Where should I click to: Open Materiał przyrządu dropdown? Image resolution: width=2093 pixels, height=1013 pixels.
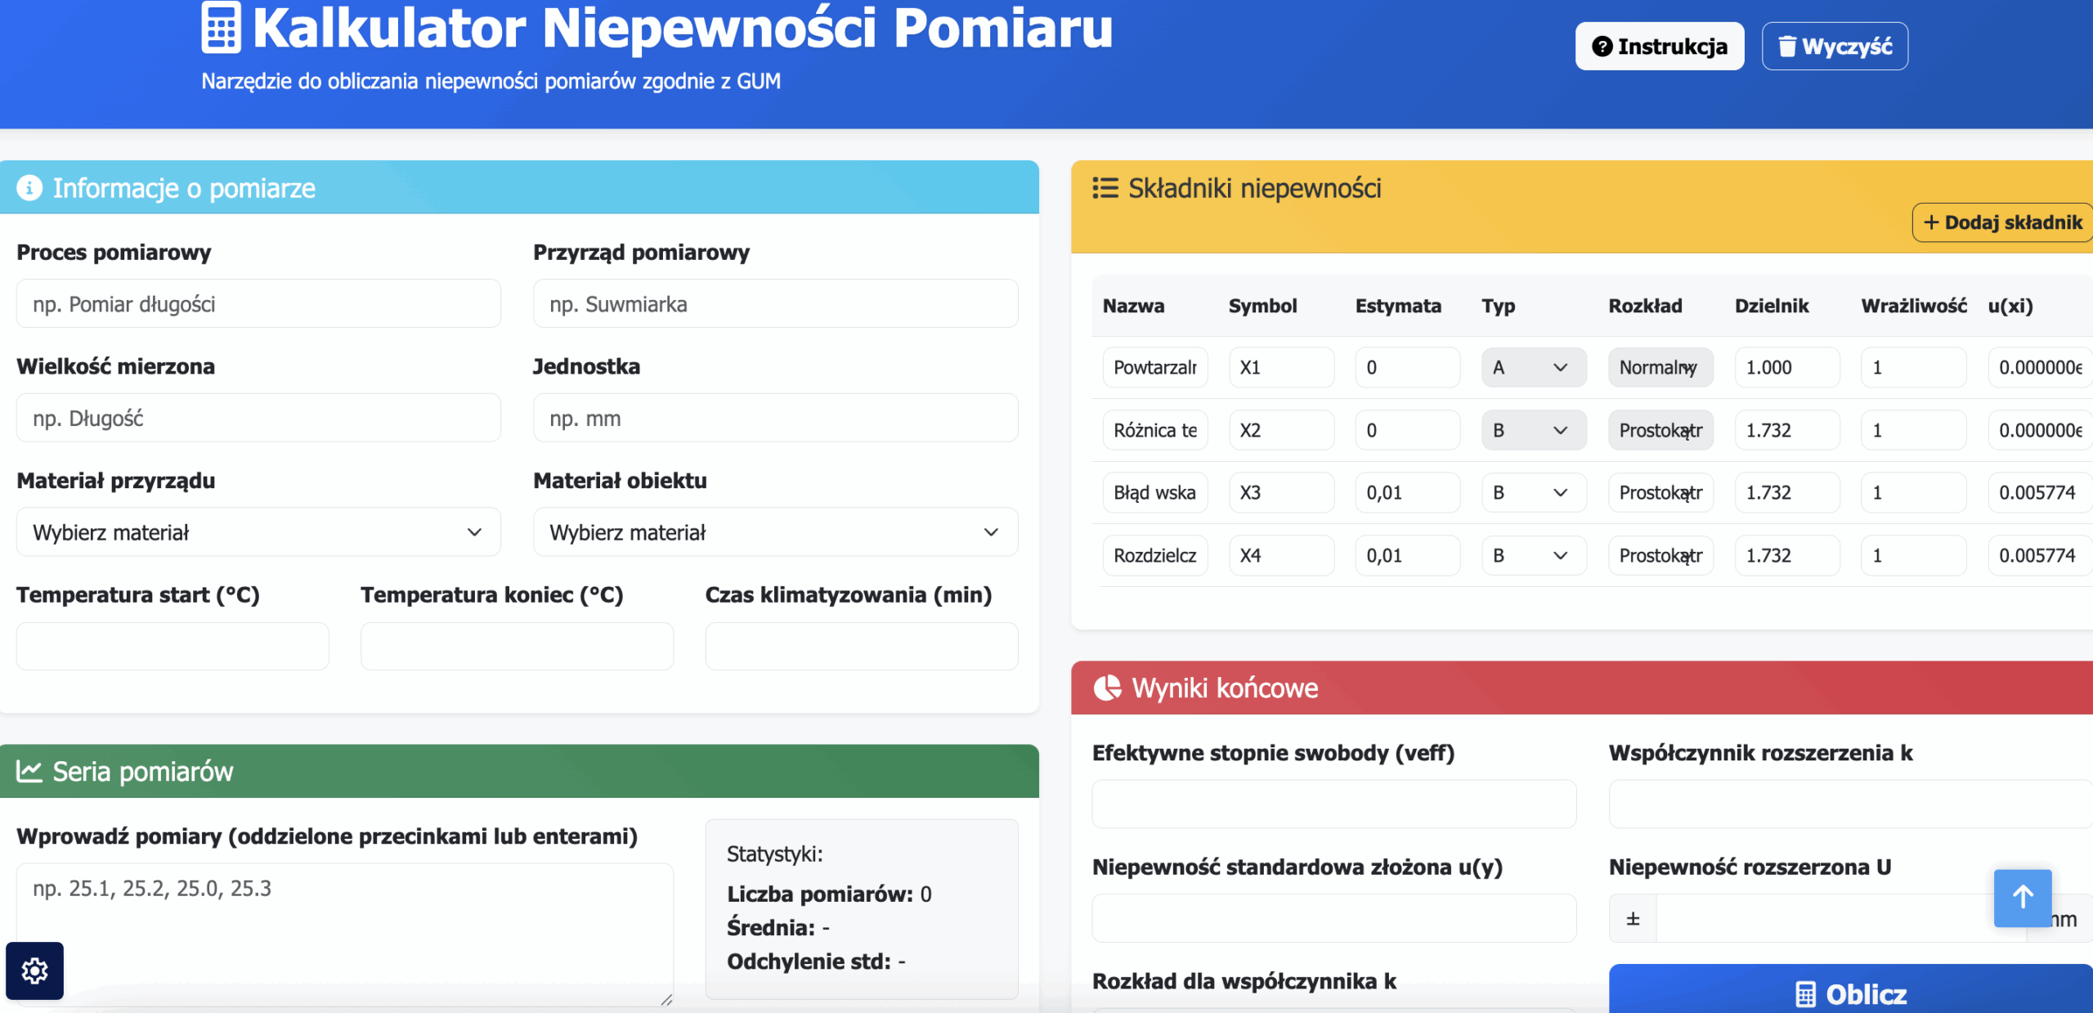tap(258, 532)
